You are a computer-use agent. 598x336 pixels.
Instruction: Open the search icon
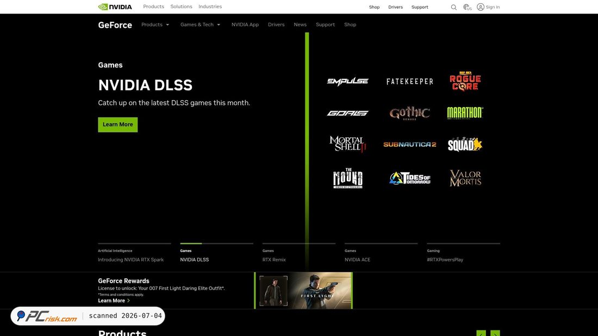pyautogui.click(x=453, y=7)
